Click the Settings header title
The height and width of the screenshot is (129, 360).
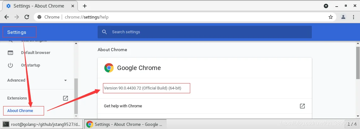pyautogui.click(x=17, y=32)
